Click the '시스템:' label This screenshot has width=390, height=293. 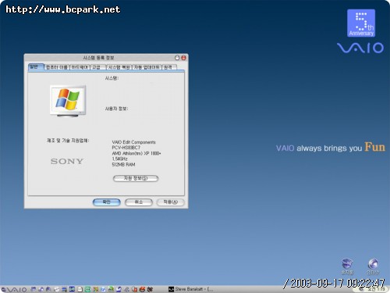coord(112,78)
